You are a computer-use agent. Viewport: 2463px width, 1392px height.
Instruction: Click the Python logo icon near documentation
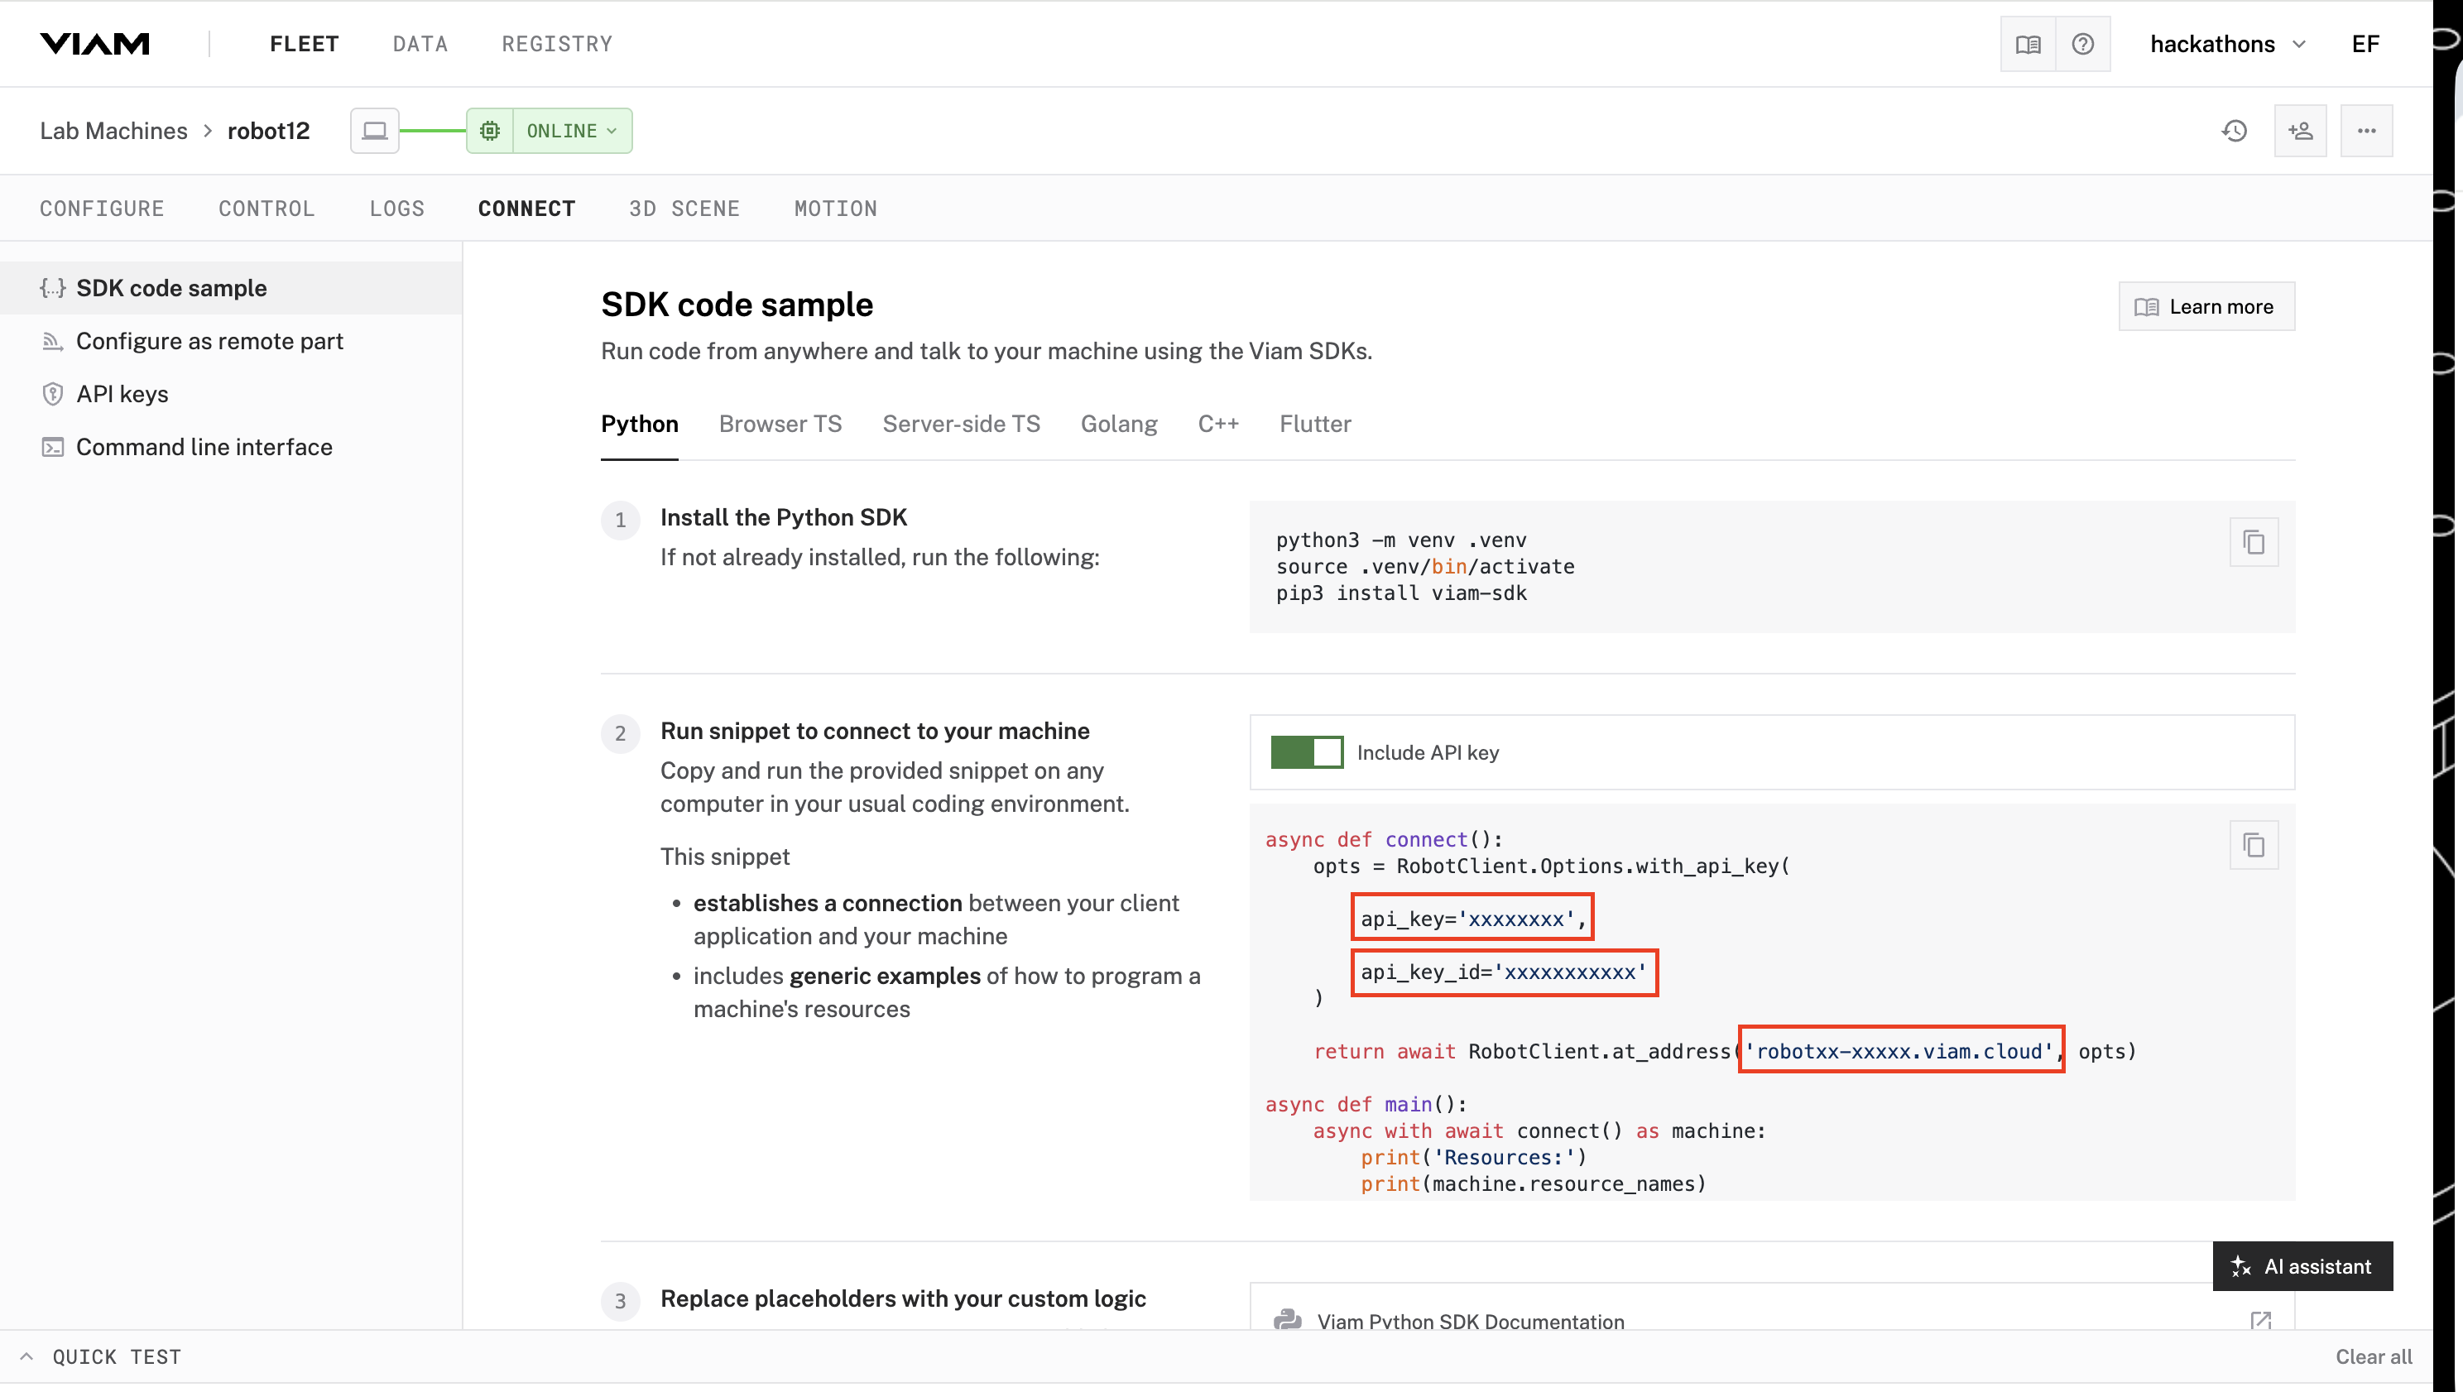[x=1287, y=1320]
